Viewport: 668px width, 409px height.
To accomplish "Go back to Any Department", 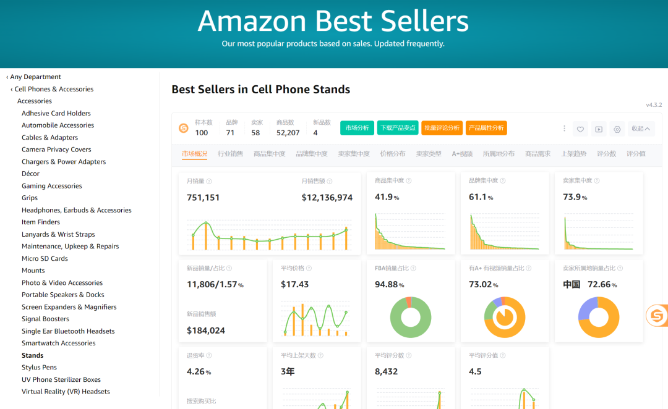I will coord(33,77).
